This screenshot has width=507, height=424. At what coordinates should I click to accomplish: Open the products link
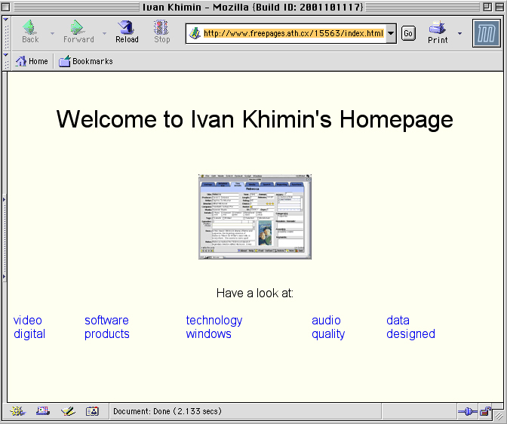click(x=107, y=333)
